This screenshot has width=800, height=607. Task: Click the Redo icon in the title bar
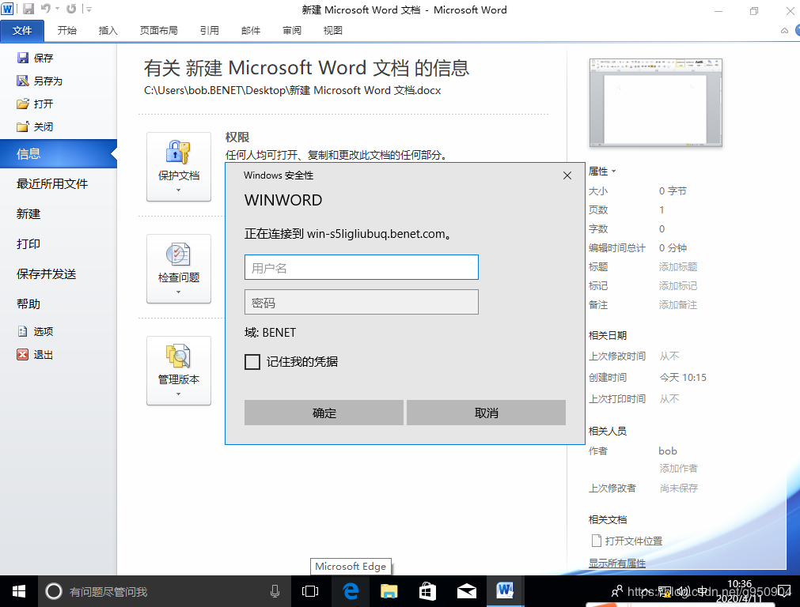(x=71, y=9)
